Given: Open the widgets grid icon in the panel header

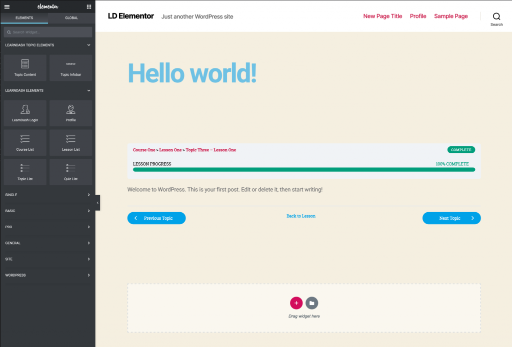Looking at the screenshot, I should click(x=89, y=7).
